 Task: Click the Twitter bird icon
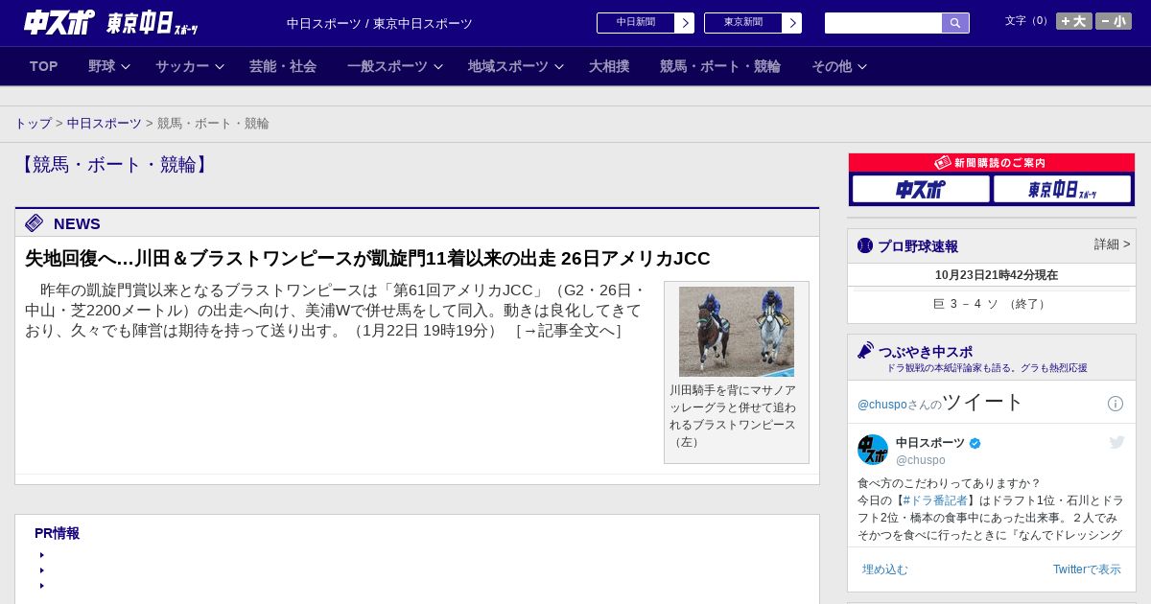[1116, 442]
